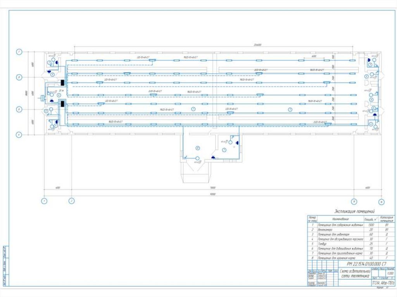Click grid axis marker 1 at bottom

click(44, 201)
